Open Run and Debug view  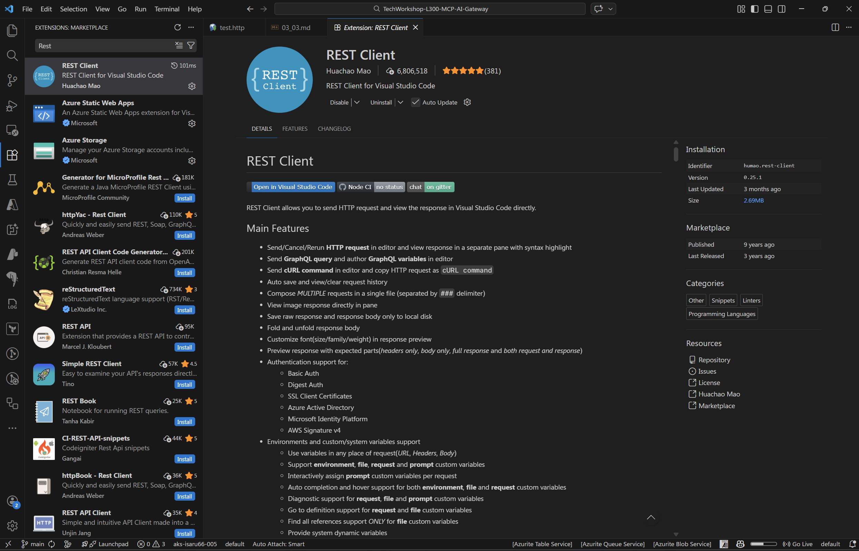(12, 105)
